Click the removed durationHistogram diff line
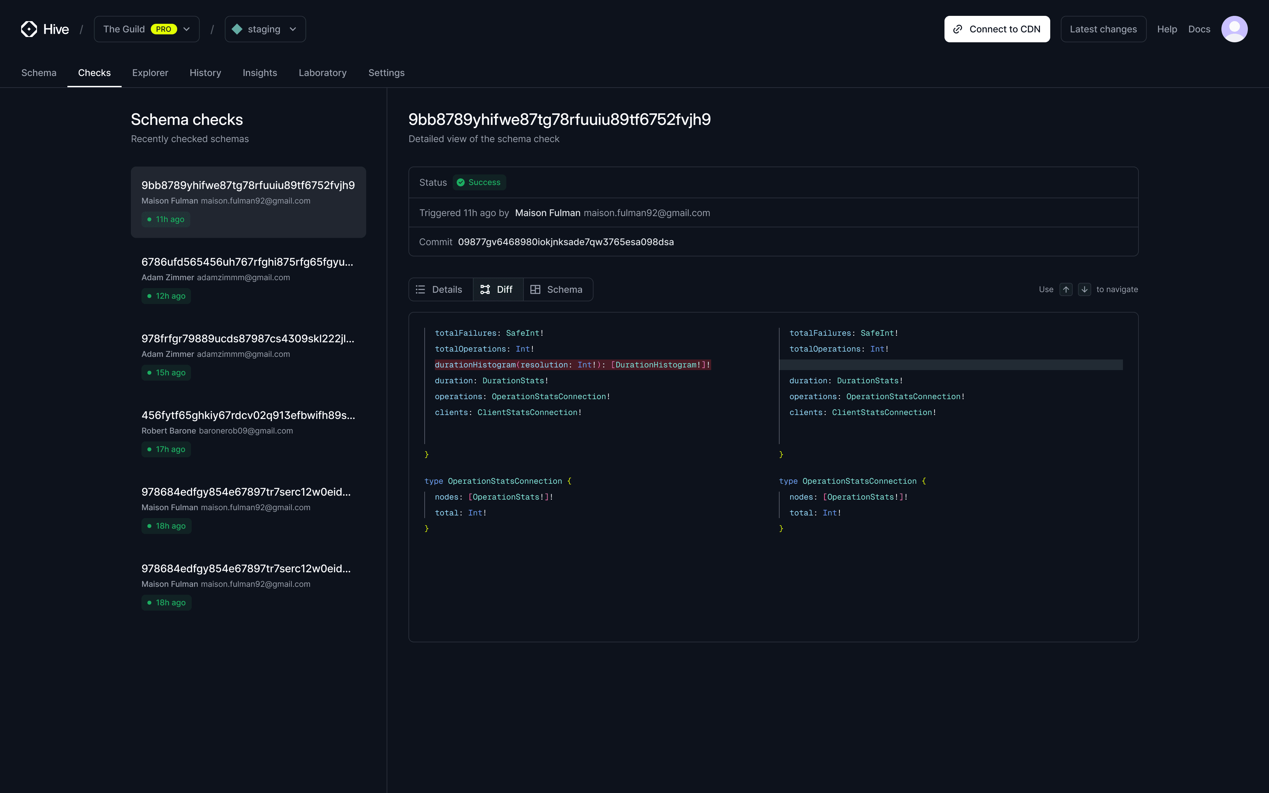This screenshot has height=793, width=1269. 573,365
